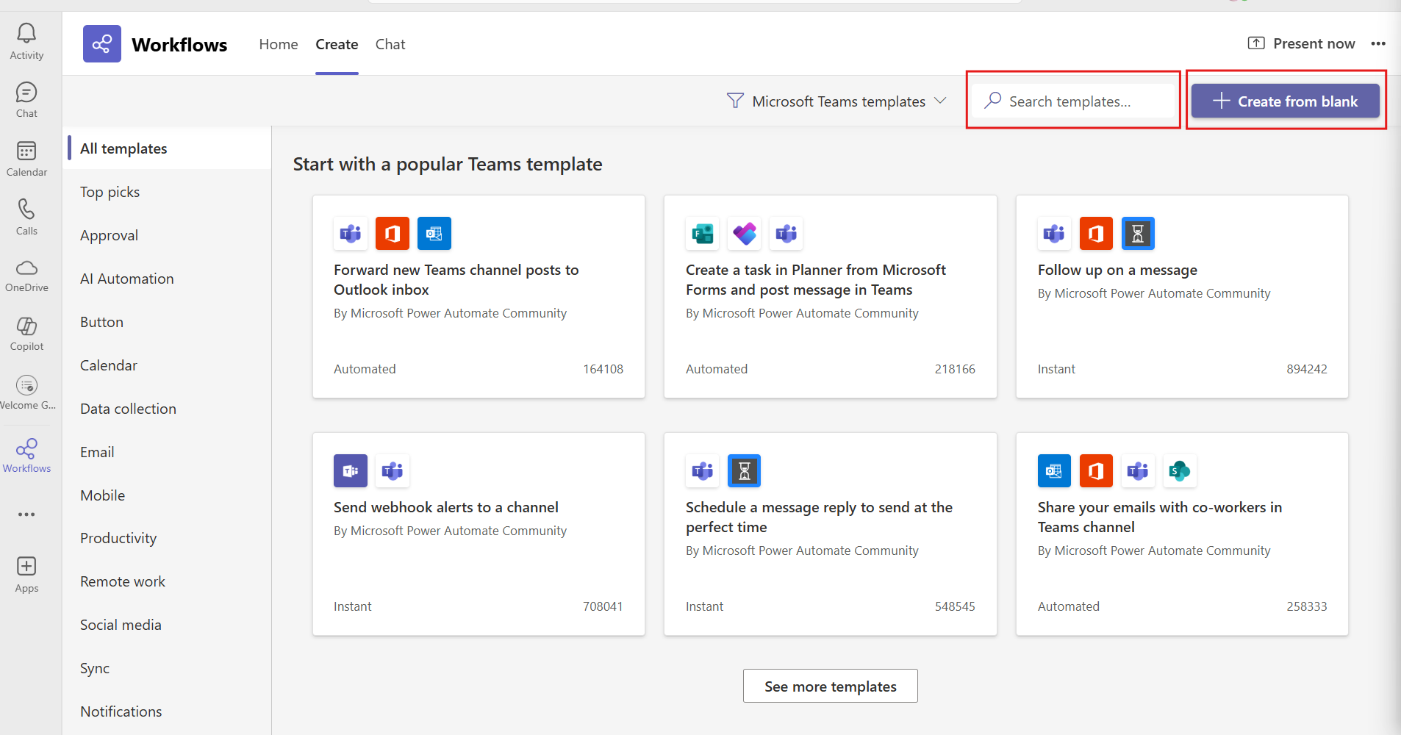Click the filter funnel icon
1401x735 pixels.
pyautogui.click(x=735, y=101)
